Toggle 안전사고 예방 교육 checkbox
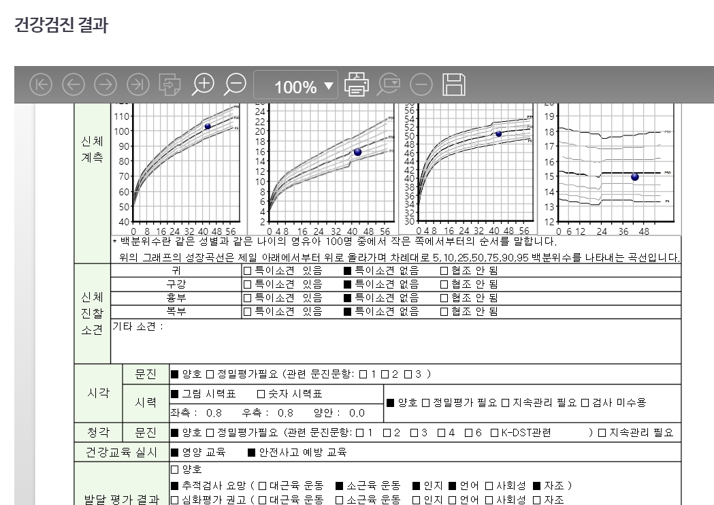The width and height of the screenshot is (714, 505). pyautogui.click(x=252, y=453)
